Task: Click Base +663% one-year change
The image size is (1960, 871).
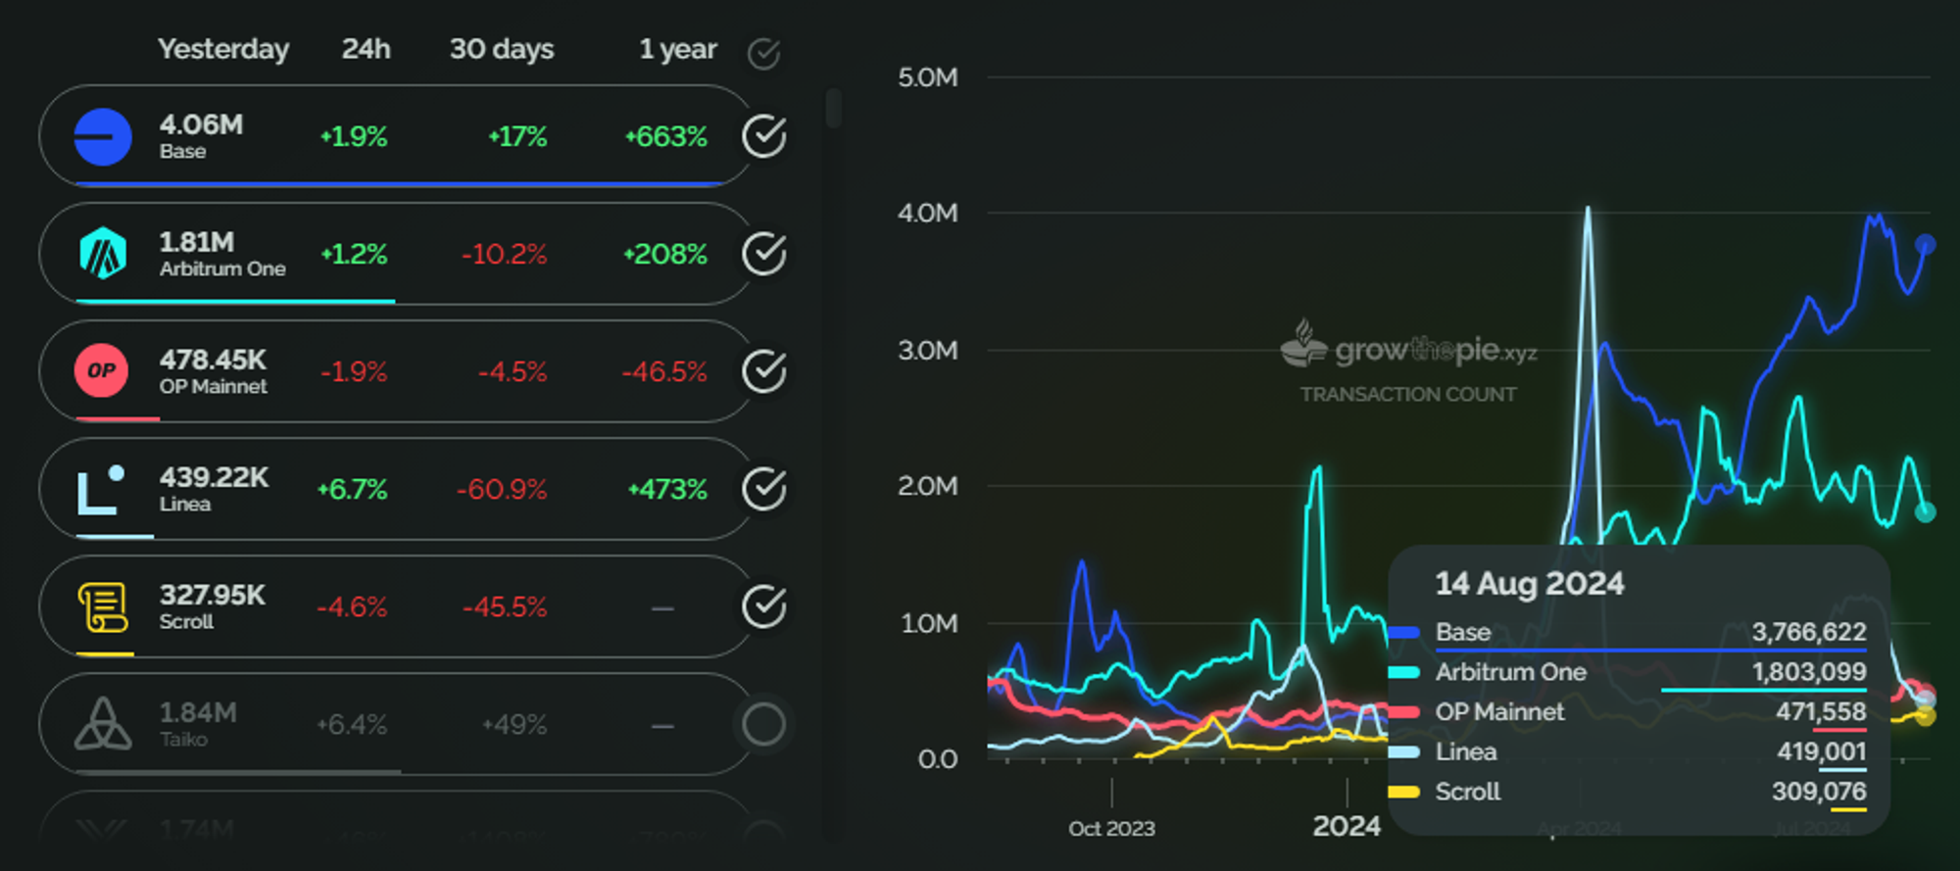Action: [665, 137]
